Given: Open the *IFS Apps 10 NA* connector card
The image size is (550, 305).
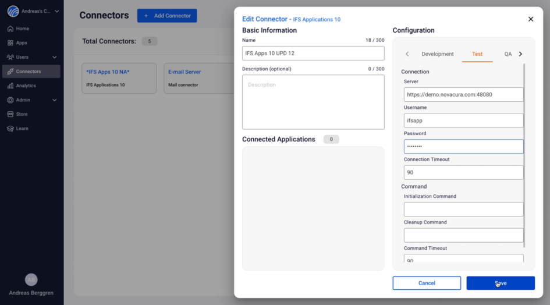Looking at the screenshot, I should pyautogui.click(x=119, y=78).
